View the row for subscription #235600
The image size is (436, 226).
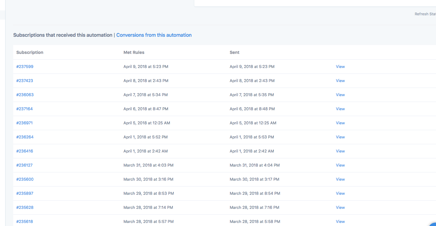[340, 179]
